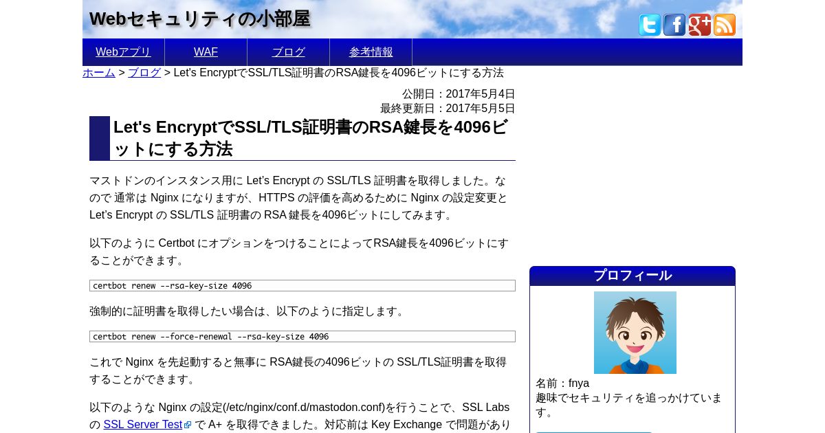Screen dimensions: 825x433
Task: Open the WAF menu item
Action: click(x=206, y=52)
